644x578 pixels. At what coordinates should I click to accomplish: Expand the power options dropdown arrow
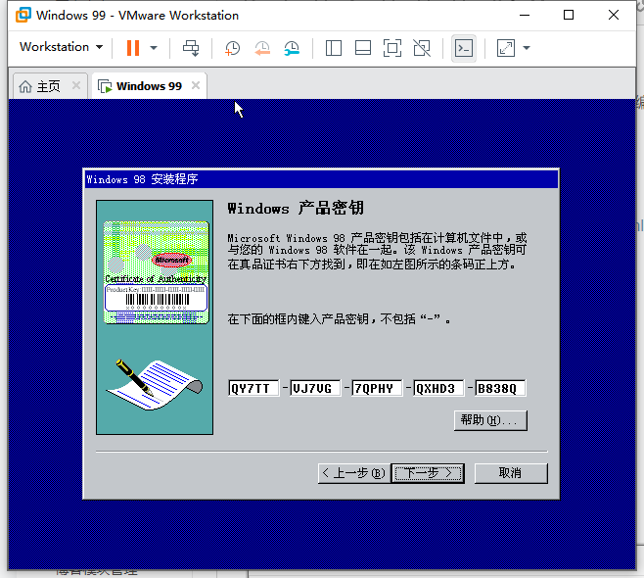click(154, 48)
